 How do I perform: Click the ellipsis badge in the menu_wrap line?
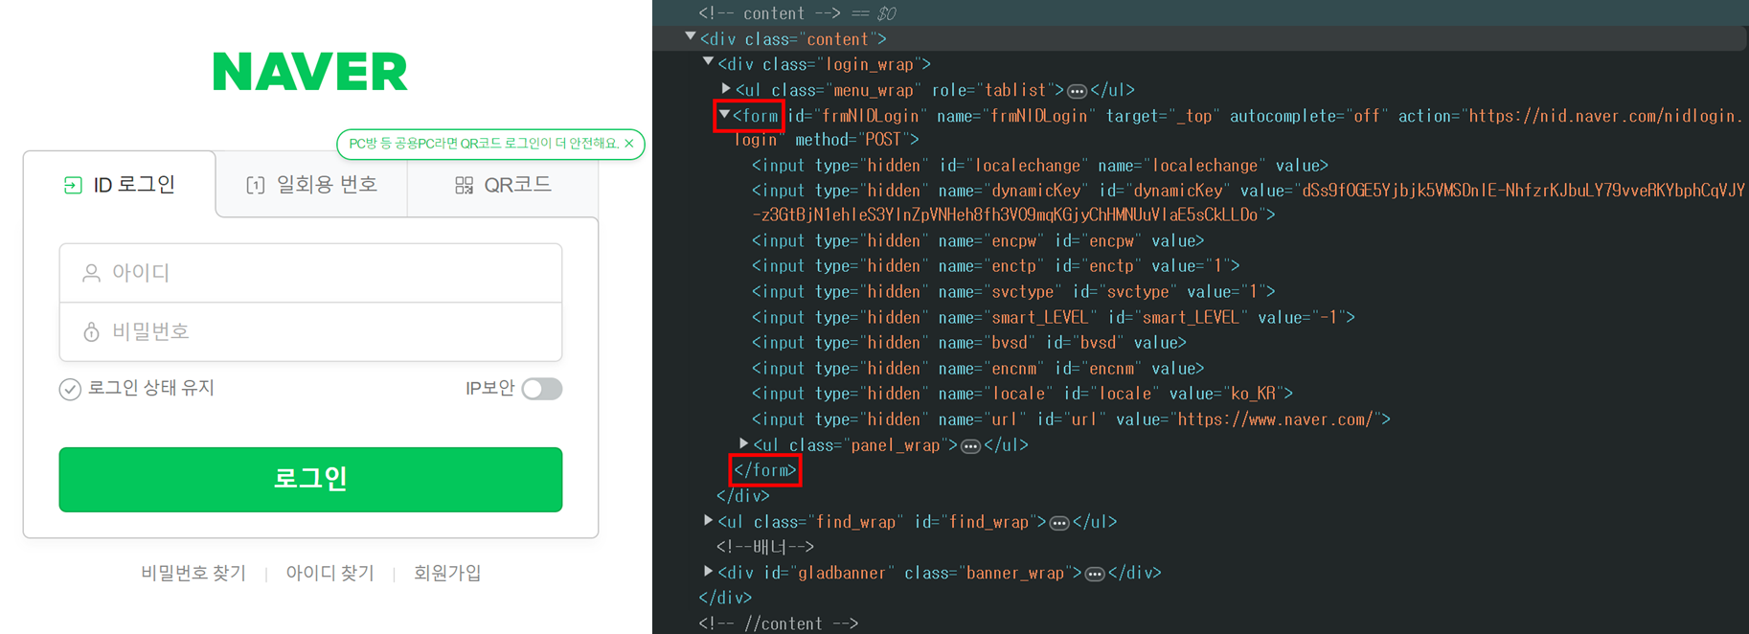[x=1078, y=91]
